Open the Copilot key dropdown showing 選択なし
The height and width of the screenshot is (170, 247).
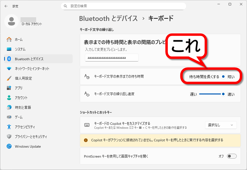221,125
